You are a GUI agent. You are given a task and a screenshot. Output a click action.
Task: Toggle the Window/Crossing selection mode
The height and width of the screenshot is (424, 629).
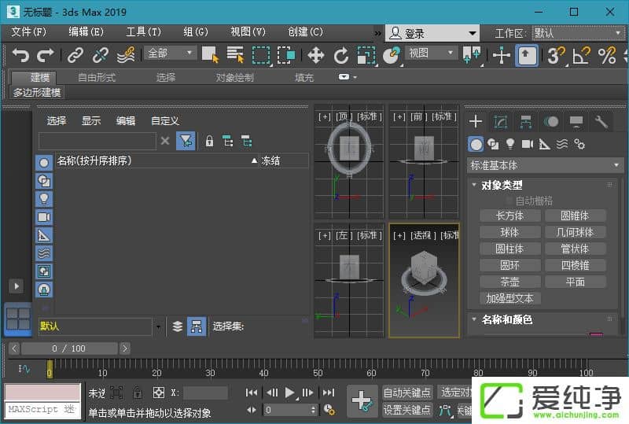(286, 55)
